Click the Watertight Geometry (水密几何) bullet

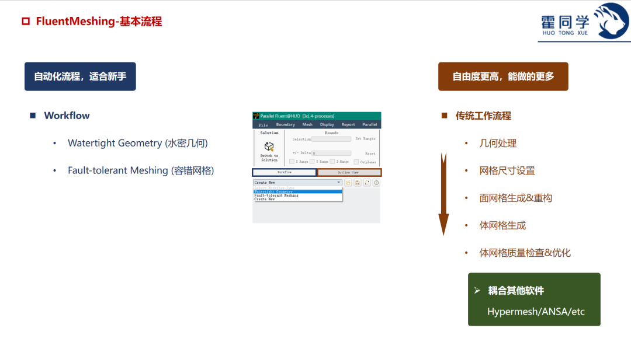[138, 143]
